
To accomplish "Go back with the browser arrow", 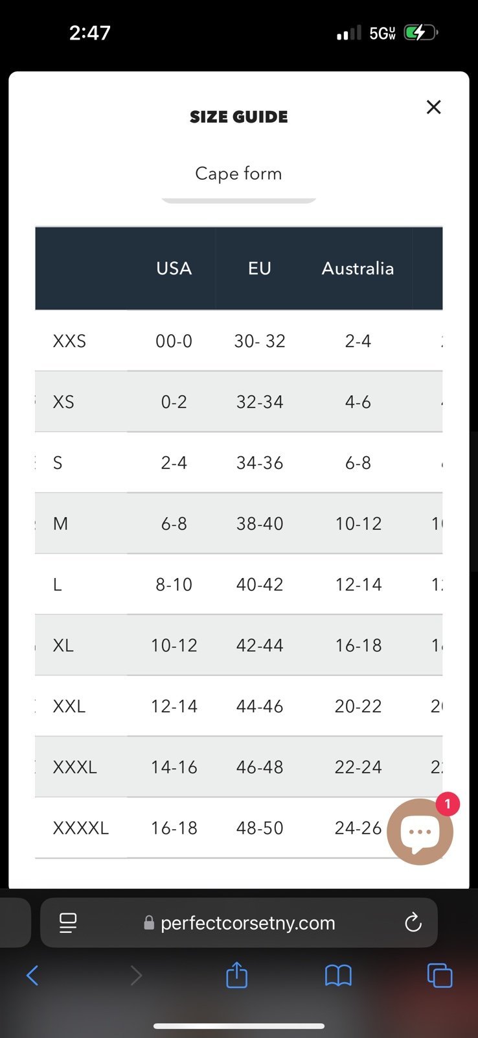I will (32, 975).
